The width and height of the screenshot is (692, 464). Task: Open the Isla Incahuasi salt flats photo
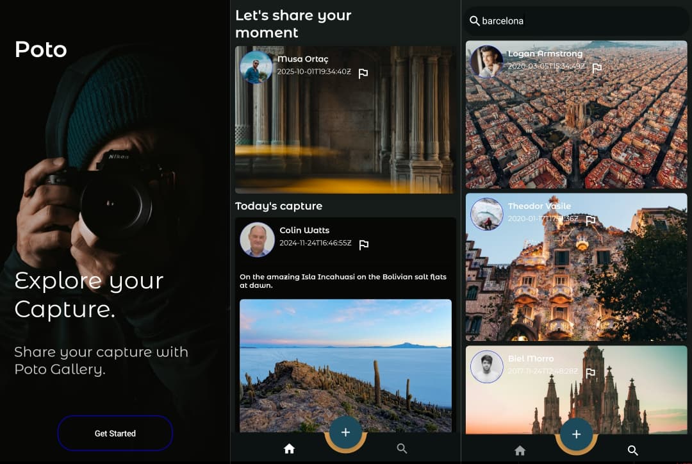coord(345,365)
